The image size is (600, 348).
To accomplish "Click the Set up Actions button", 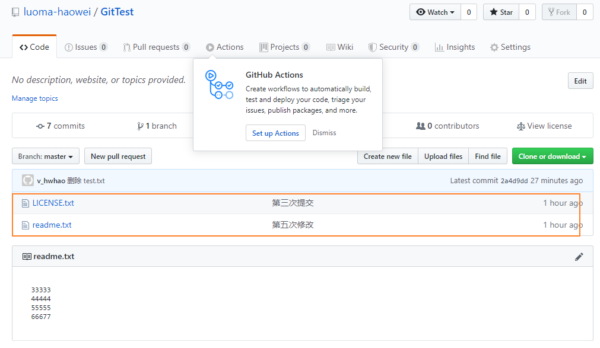I will pyautogui.click(x=275, y=133).
